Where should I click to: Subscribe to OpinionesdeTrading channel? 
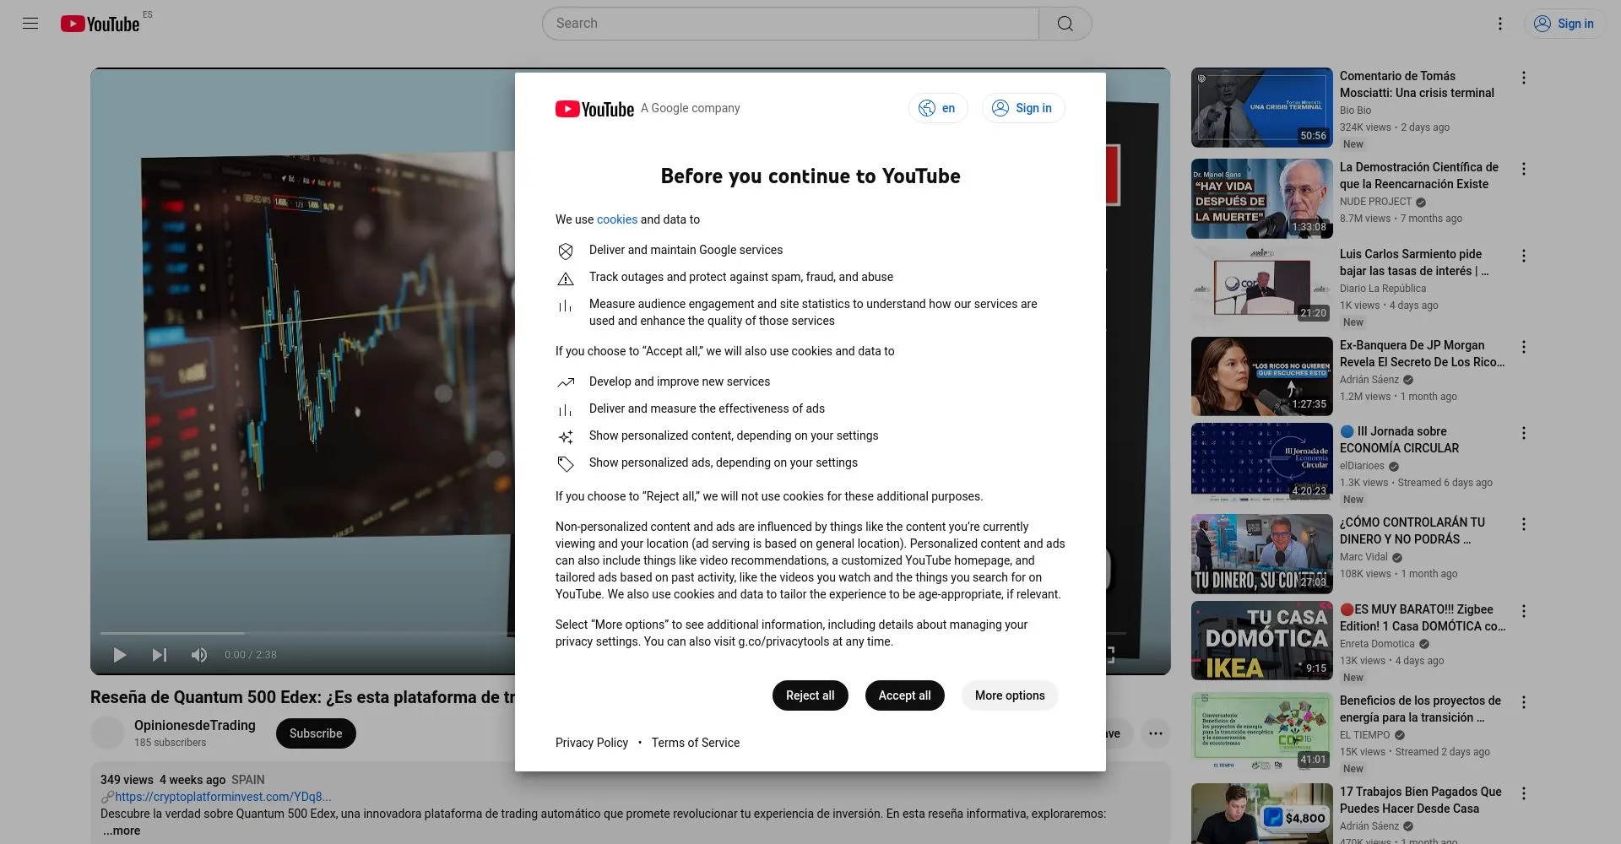(x=316, y=733)
